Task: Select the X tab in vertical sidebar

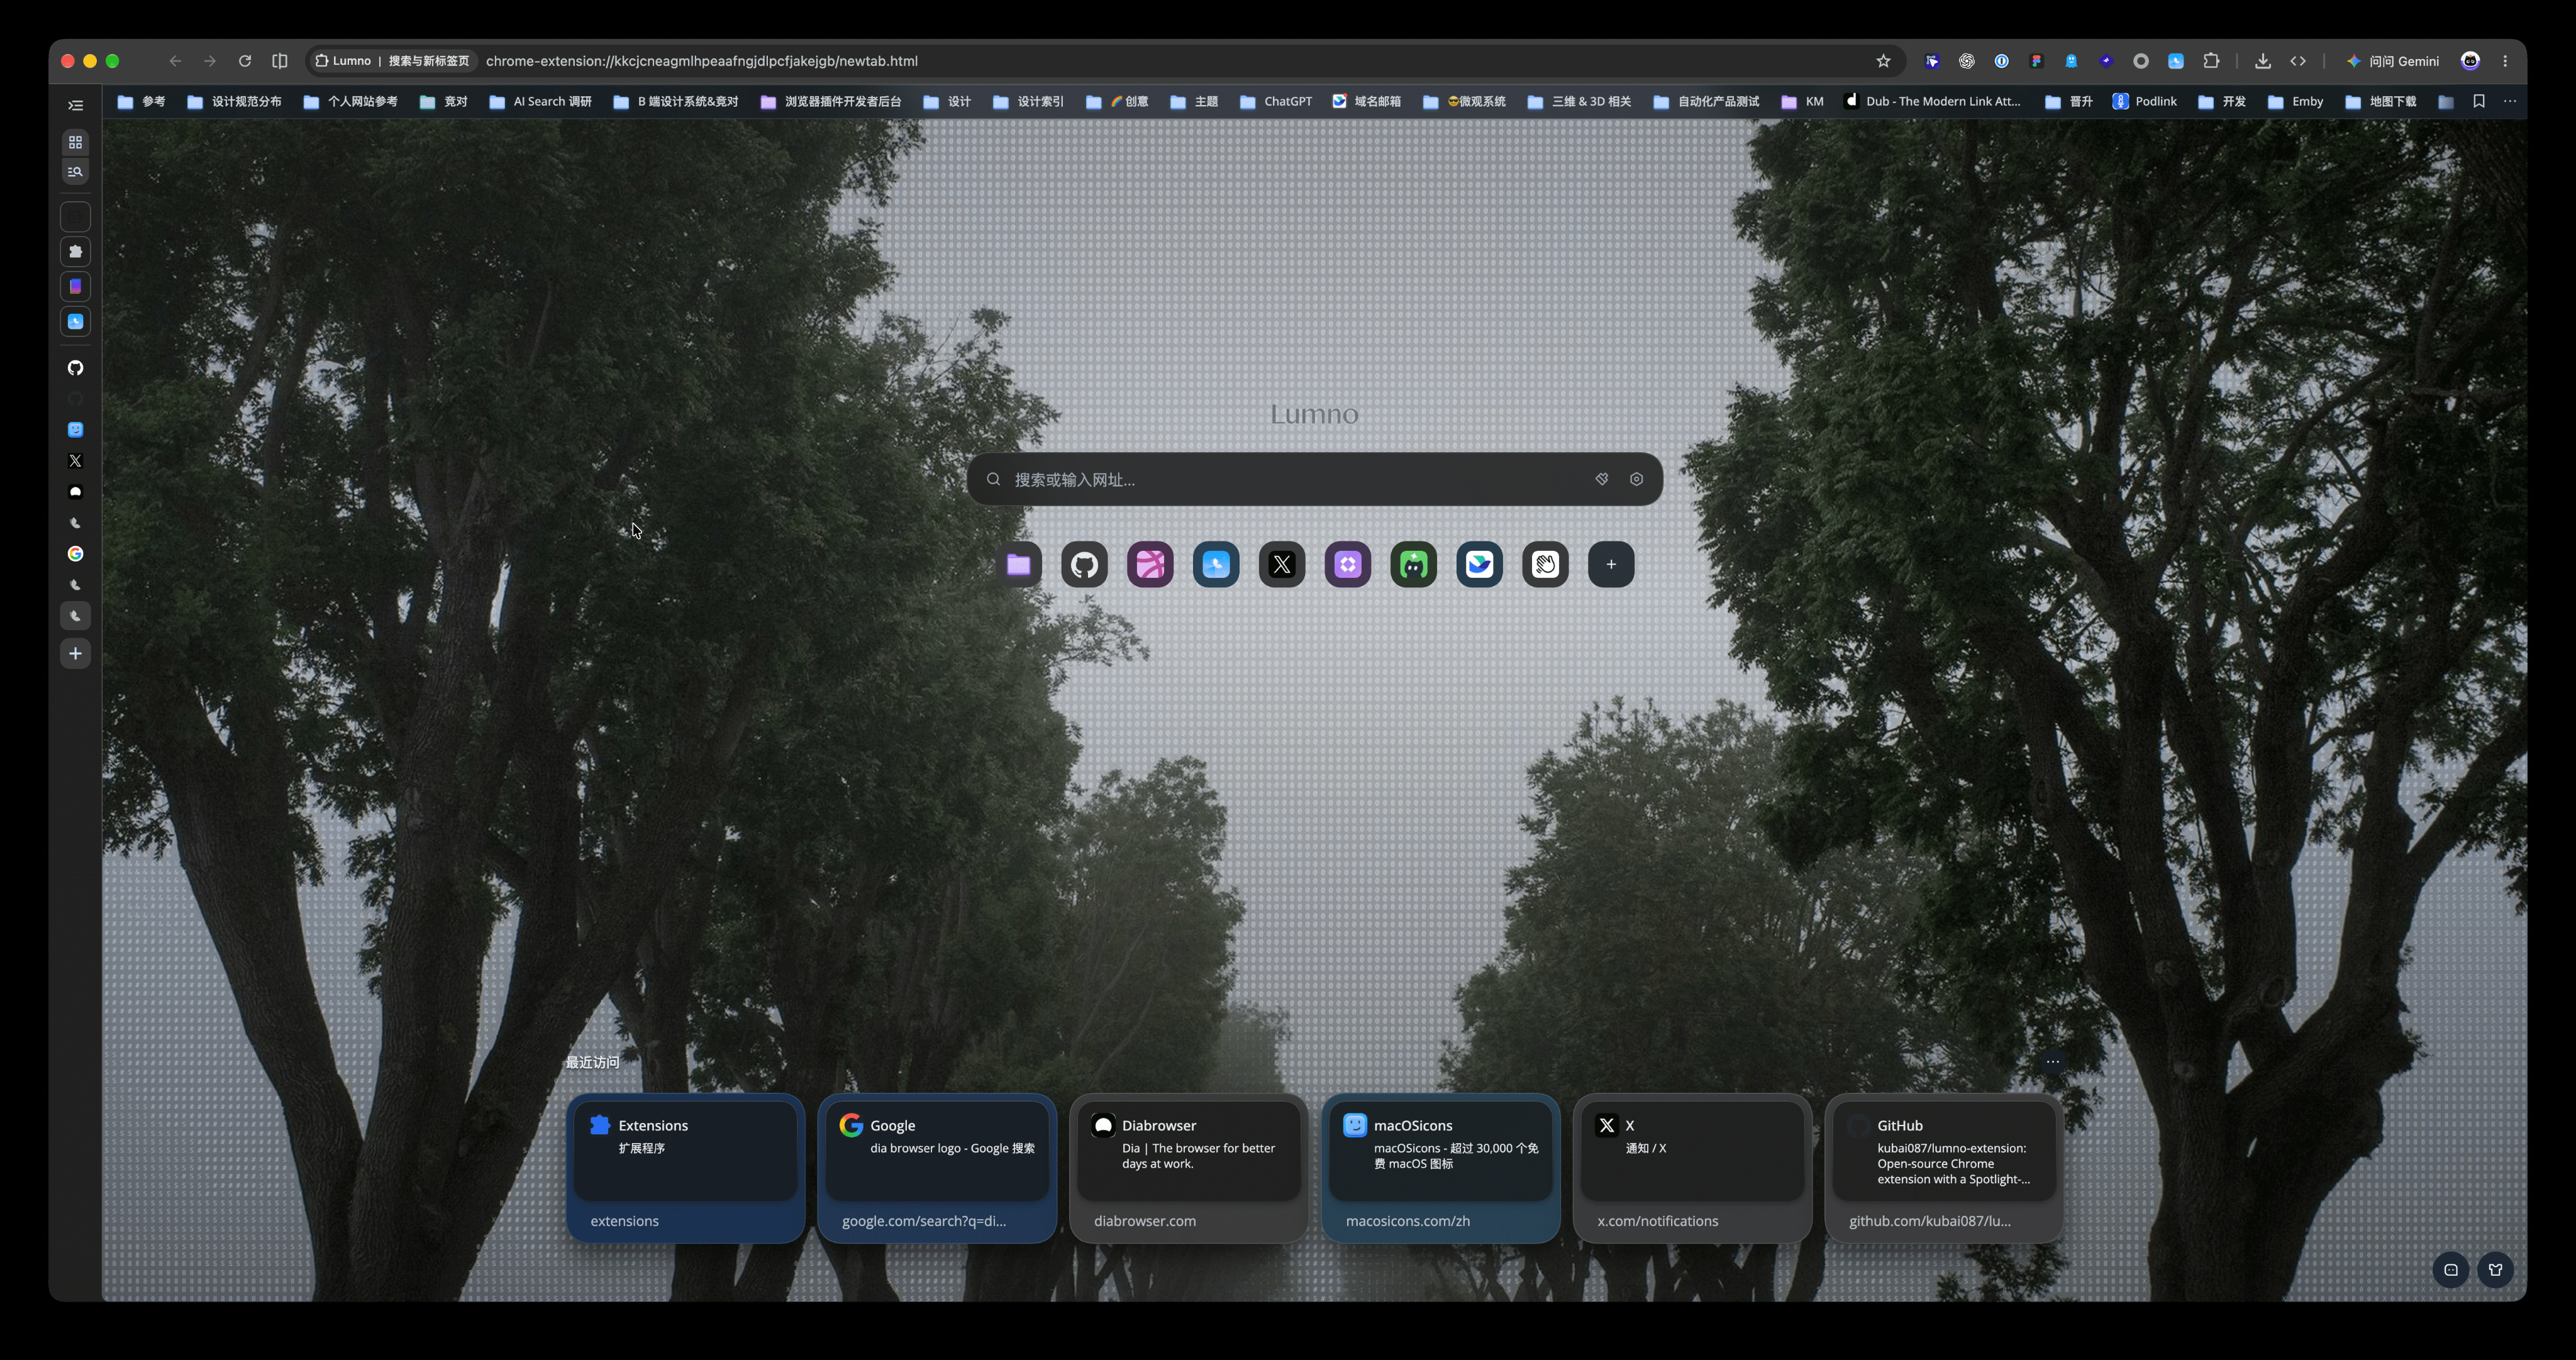Action: [75, 461]
